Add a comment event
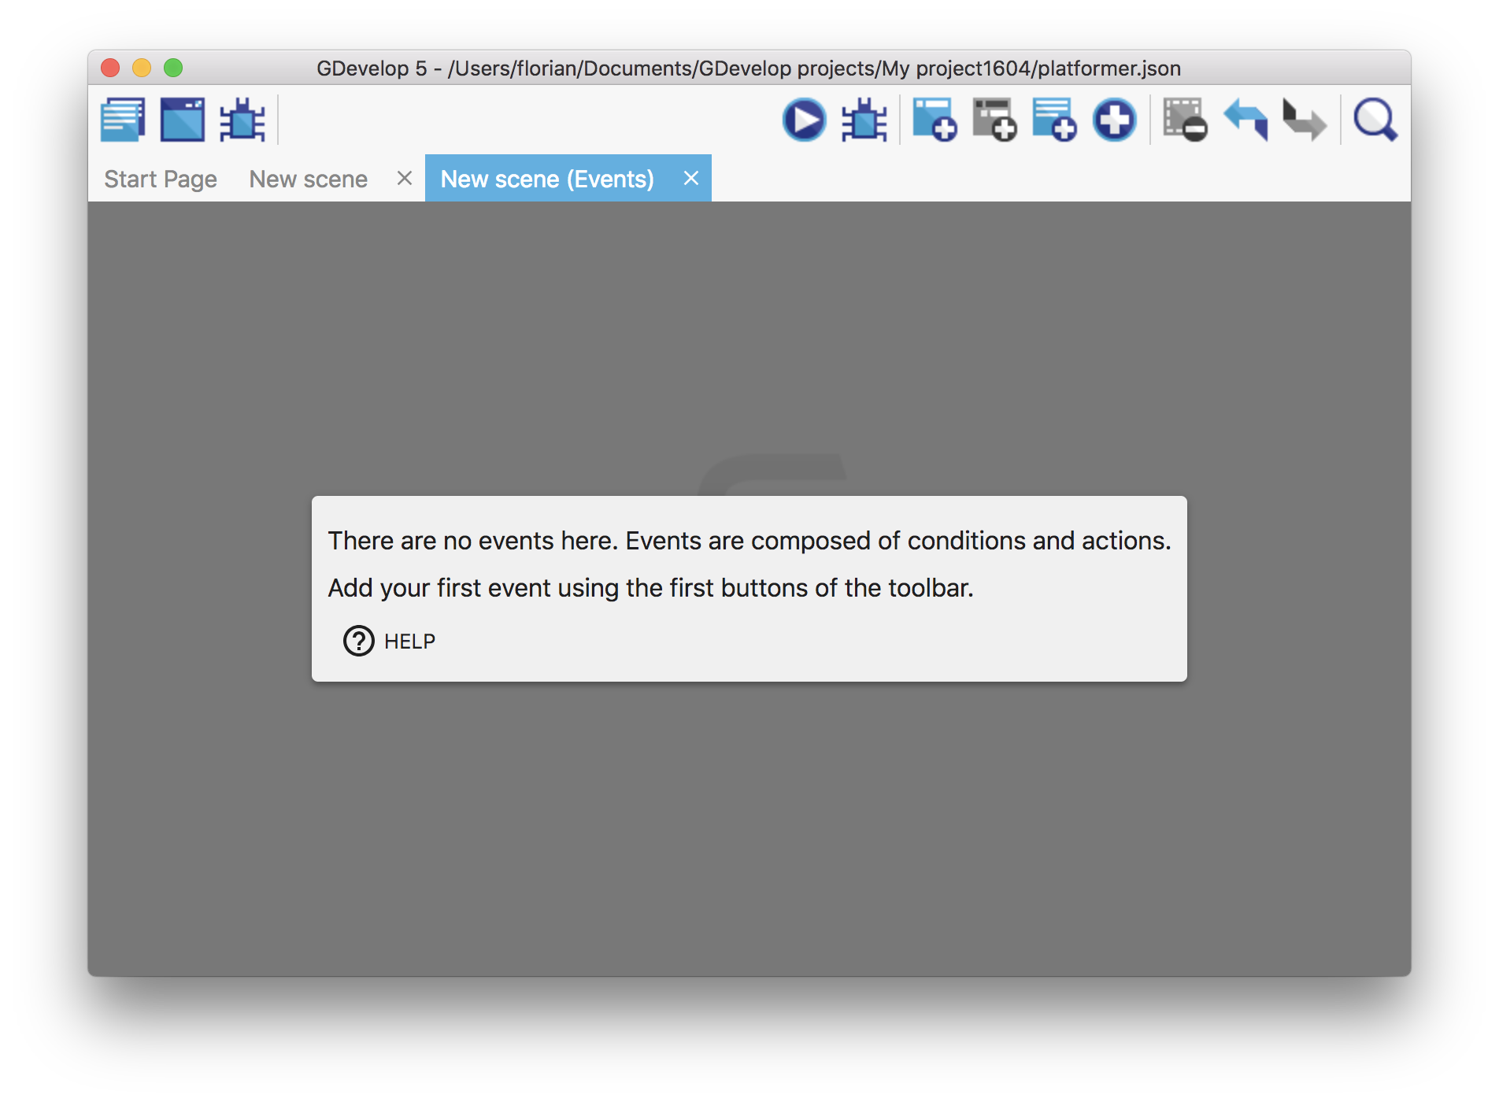The width and height of the screenshot is (1499, 1102). pos(1054,120)
